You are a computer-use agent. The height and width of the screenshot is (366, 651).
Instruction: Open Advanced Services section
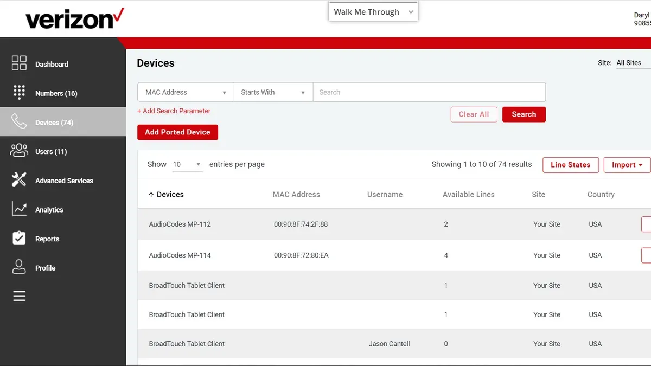click(x=64, y=181)
